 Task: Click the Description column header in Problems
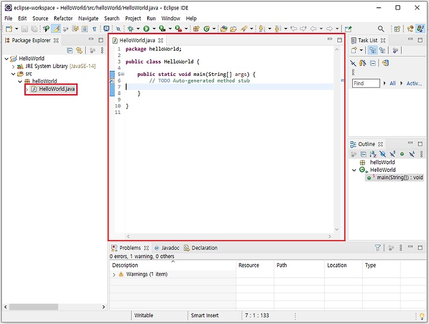pyautogui.click(x=173, y=266)
